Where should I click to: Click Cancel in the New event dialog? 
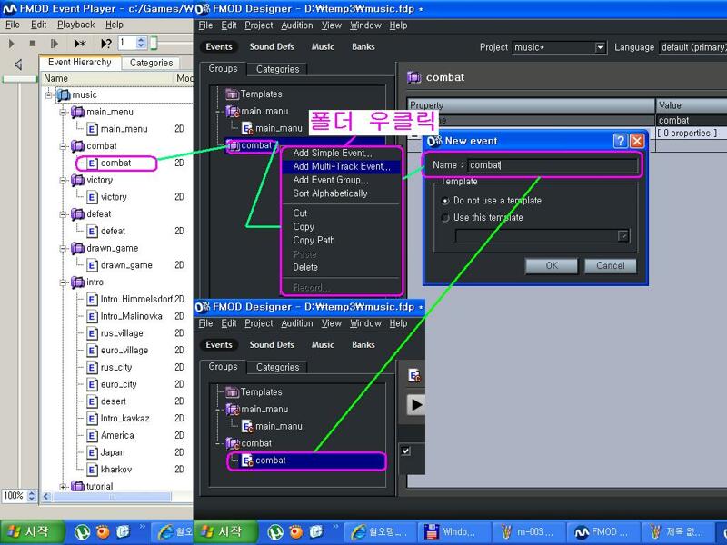[610, 265]
